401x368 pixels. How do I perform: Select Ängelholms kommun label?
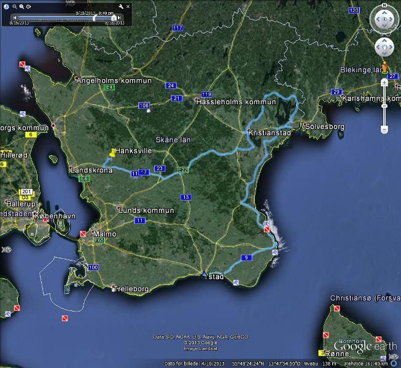tap(114, 81)
